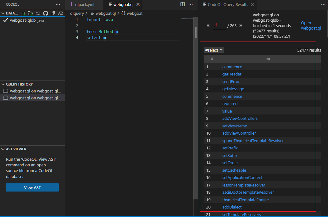Screen dimensions: 328x217
Task: Select the webgoat-qldb database
Action: pyautogui.click(x=32, y=20)
